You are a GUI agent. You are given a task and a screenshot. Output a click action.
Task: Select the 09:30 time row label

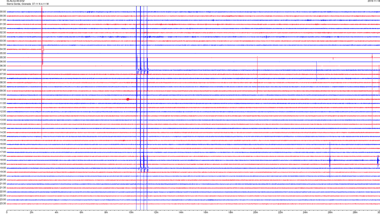point(3,91)
